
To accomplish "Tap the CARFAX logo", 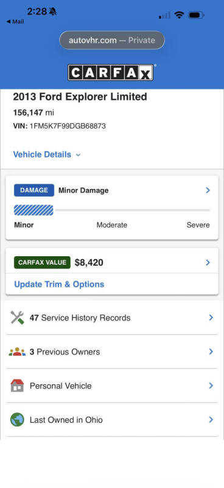I will coord(111,72).
